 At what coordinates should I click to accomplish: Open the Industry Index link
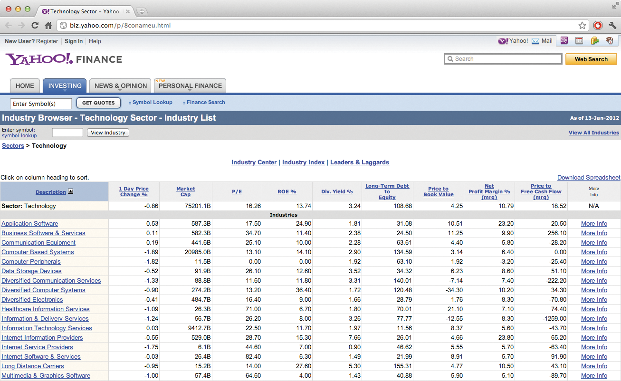pos(303,162)
